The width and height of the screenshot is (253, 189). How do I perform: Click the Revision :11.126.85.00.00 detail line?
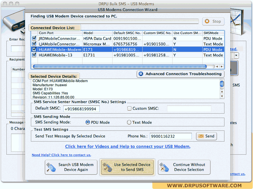click(x=53, y=97)
